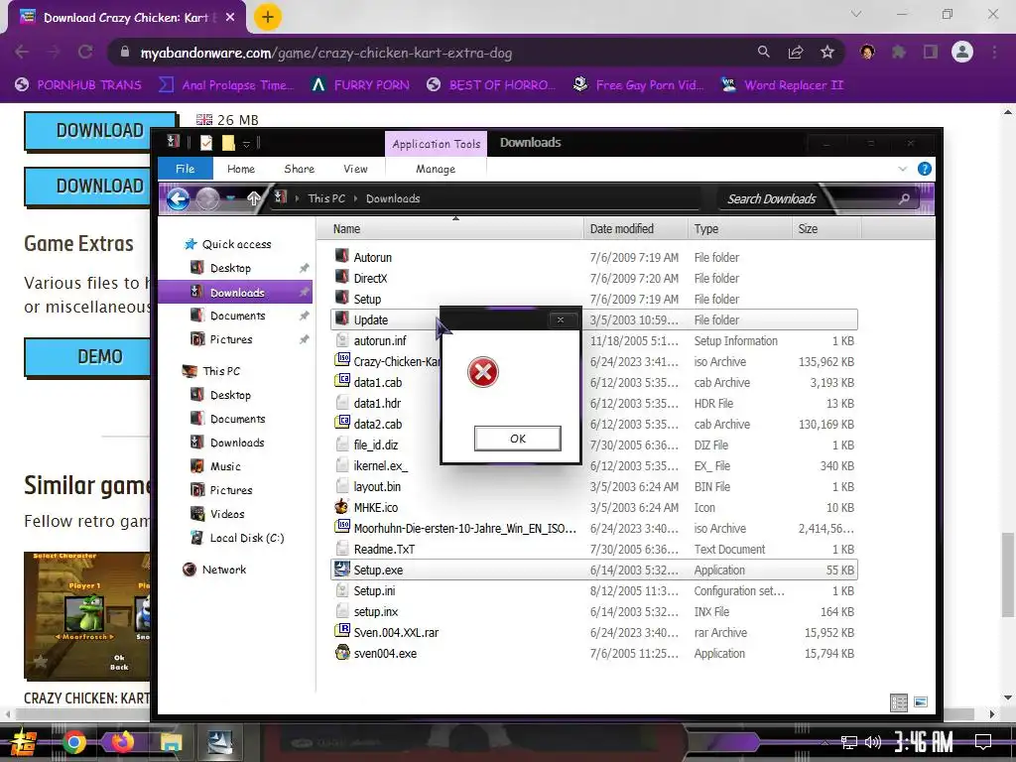
Task: Open Chrome from the taskbar
Action: click(x=73, y=742)
